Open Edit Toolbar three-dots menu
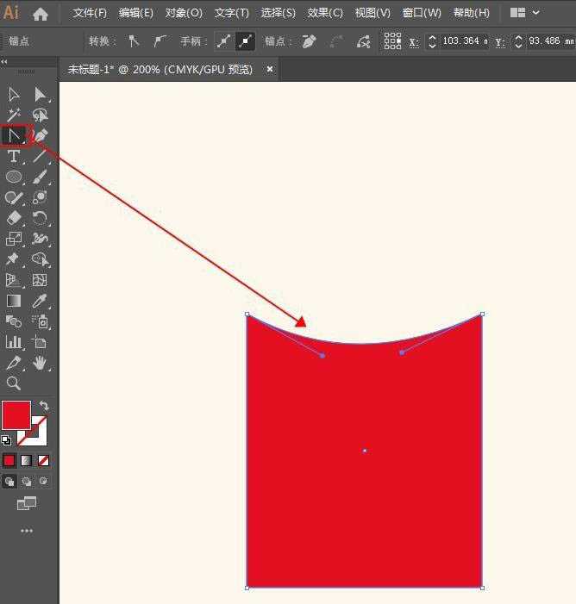This screenshot has width=576, height=604. [x=27, y=531]
